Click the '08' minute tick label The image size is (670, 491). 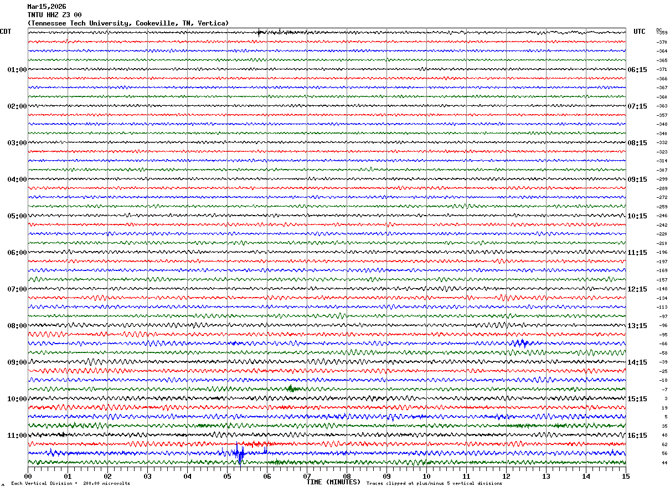tap(347, 476)
